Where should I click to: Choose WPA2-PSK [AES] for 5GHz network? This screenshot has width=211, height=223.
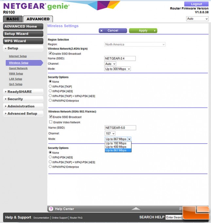[x=50, y=157]
